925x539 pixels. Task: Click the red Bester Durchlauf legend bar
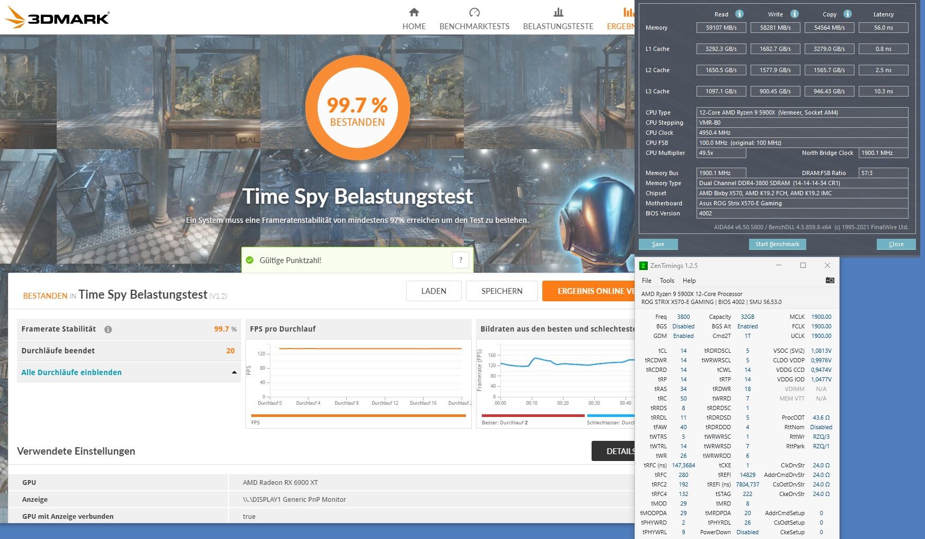(533, 415)
